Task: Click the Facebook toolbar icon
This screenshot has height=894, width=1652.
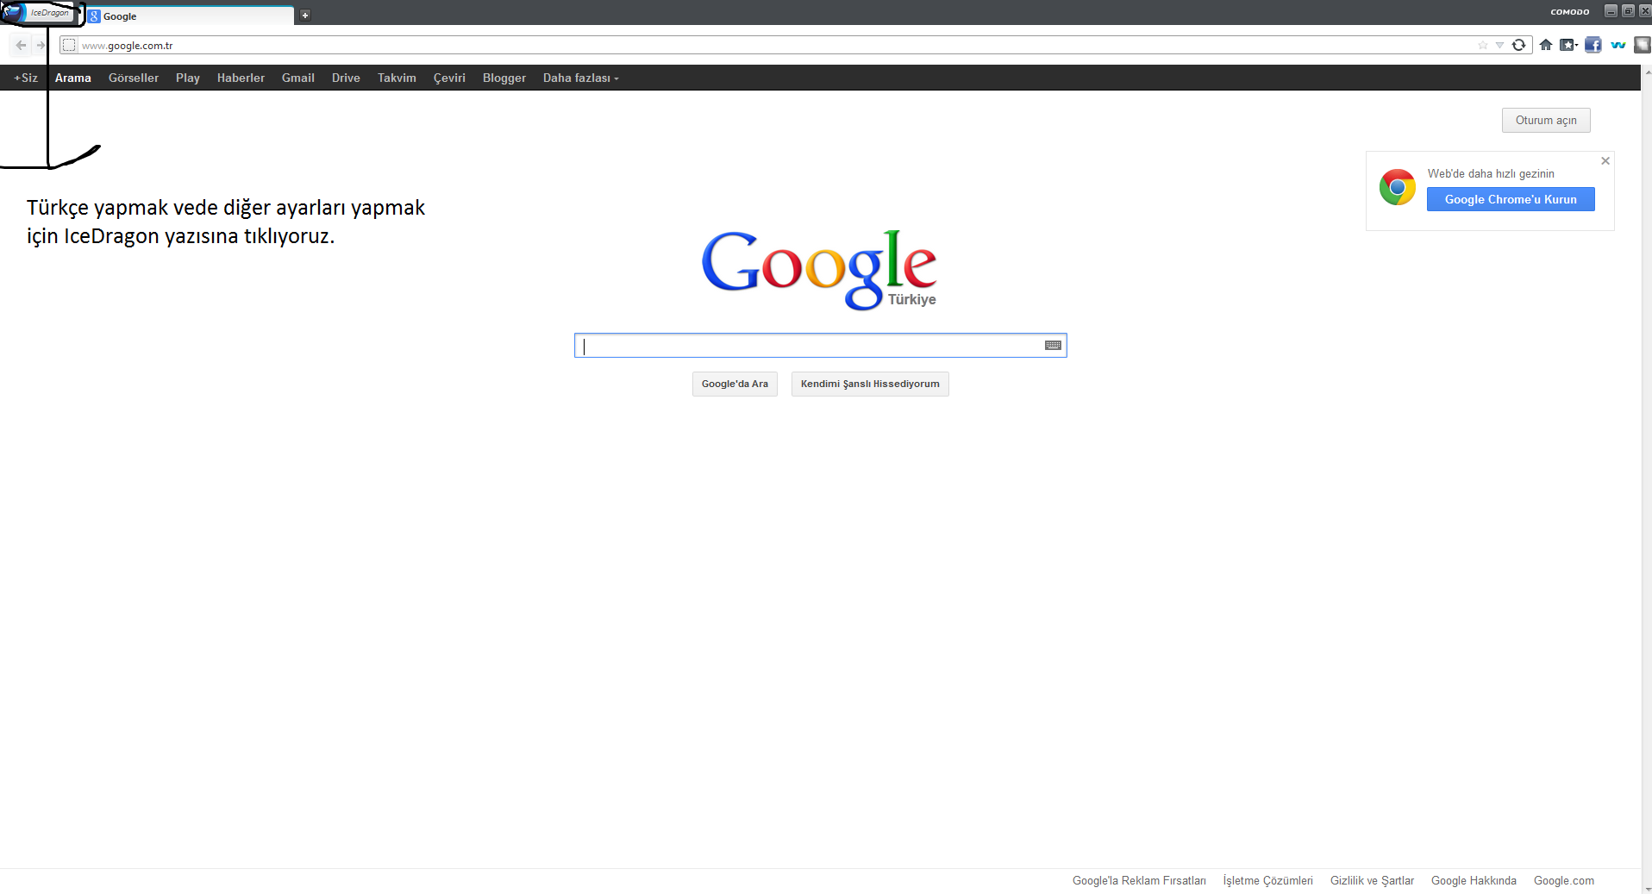Action: (x=1593, y=46)
